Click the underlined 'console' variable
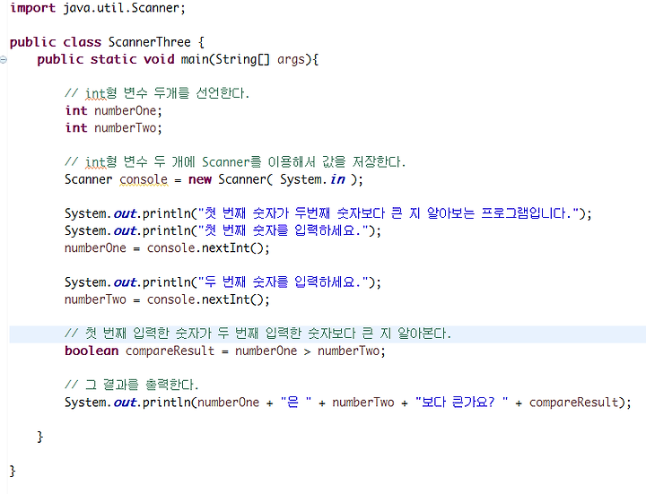The height and width of the screenshot is (494, 646). tap(144, 179)
